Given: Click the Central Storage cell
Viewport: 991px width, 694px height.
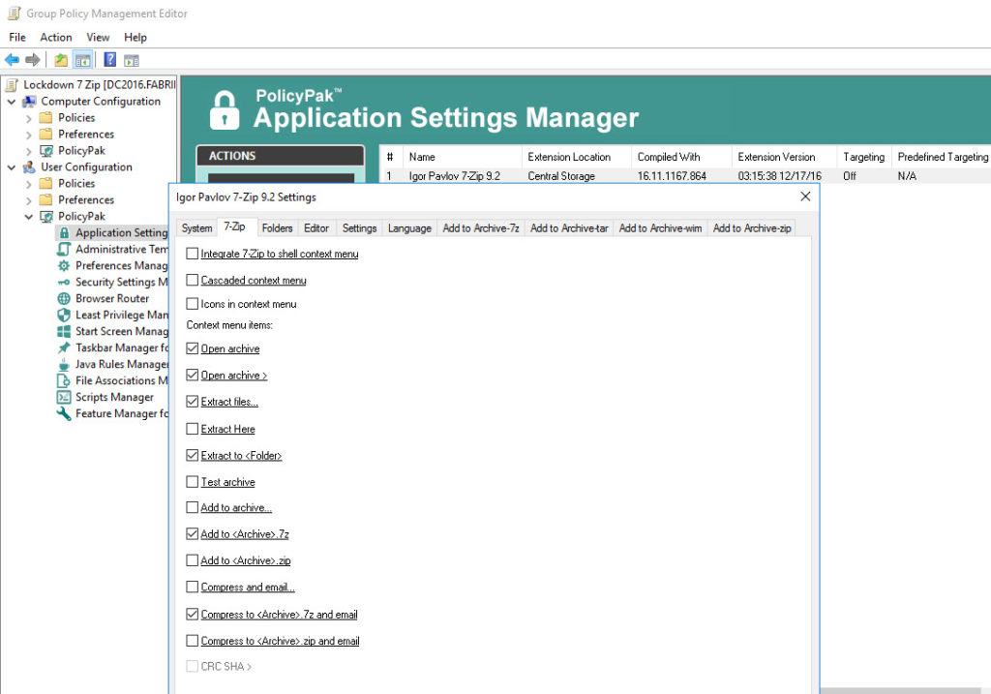Looking at the screenshot, I should (561, 176).
